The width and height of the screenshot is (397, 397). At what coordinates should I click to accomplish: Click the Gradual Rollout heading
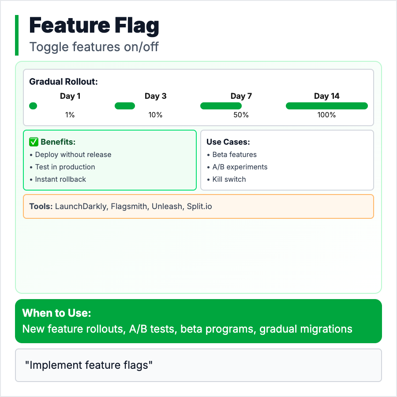click(x=64, y=82)
